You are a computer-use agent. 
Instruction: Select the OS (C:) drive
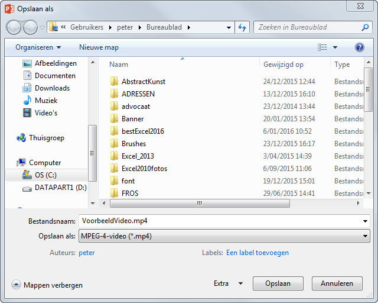[x=46, y=175]
